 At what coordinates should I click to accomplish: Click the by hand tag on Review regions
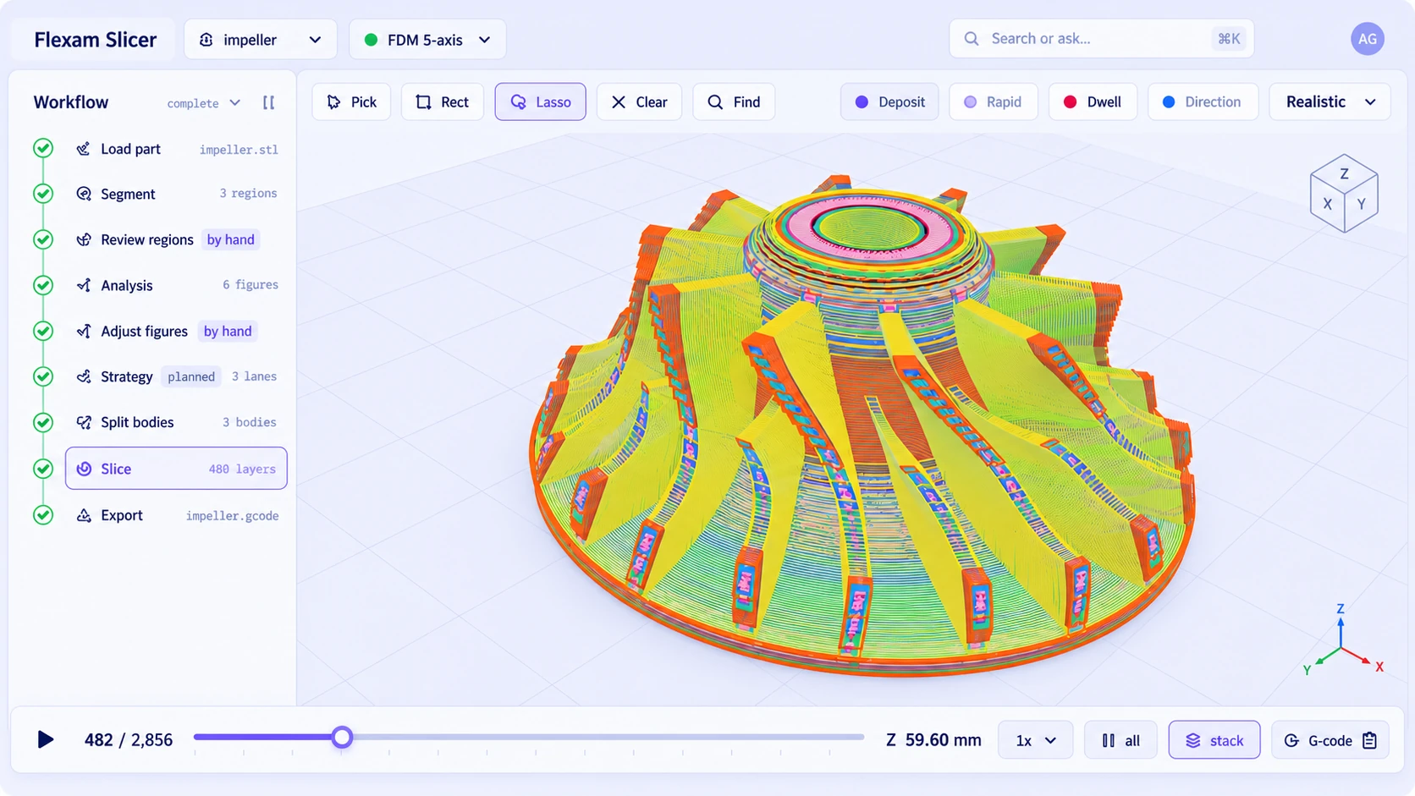coord(230,239)
